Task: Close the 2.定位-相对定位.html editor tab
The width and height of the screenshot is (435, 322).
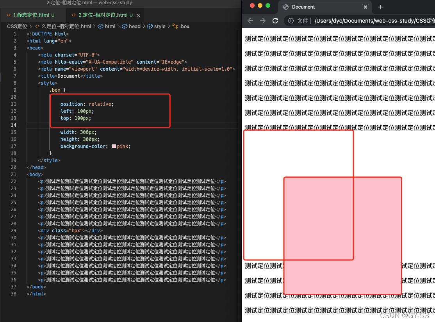Action: point(139,15)
